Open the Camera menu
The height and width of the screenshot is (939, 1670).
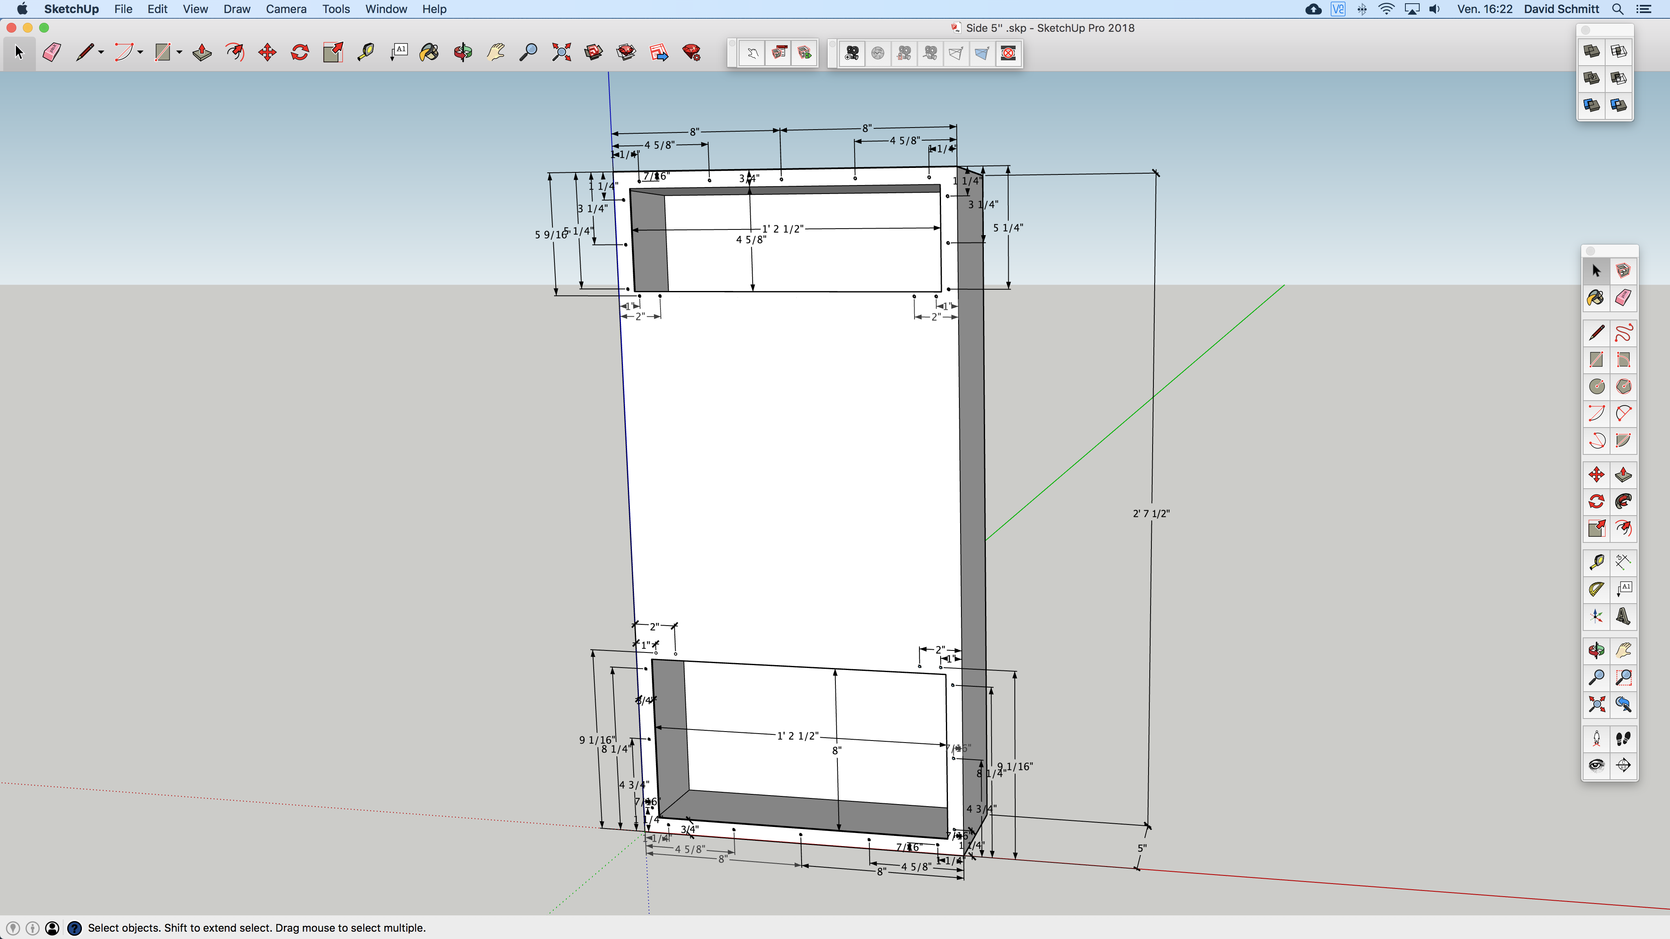point(286,9)
